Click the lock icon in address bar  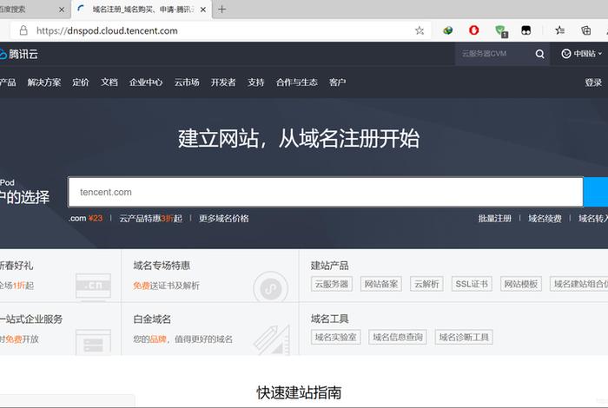tap(23, 30)
